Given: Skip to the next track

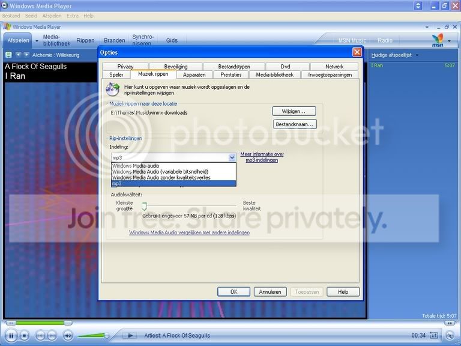Looking at the screenshot, I should 52,335.
